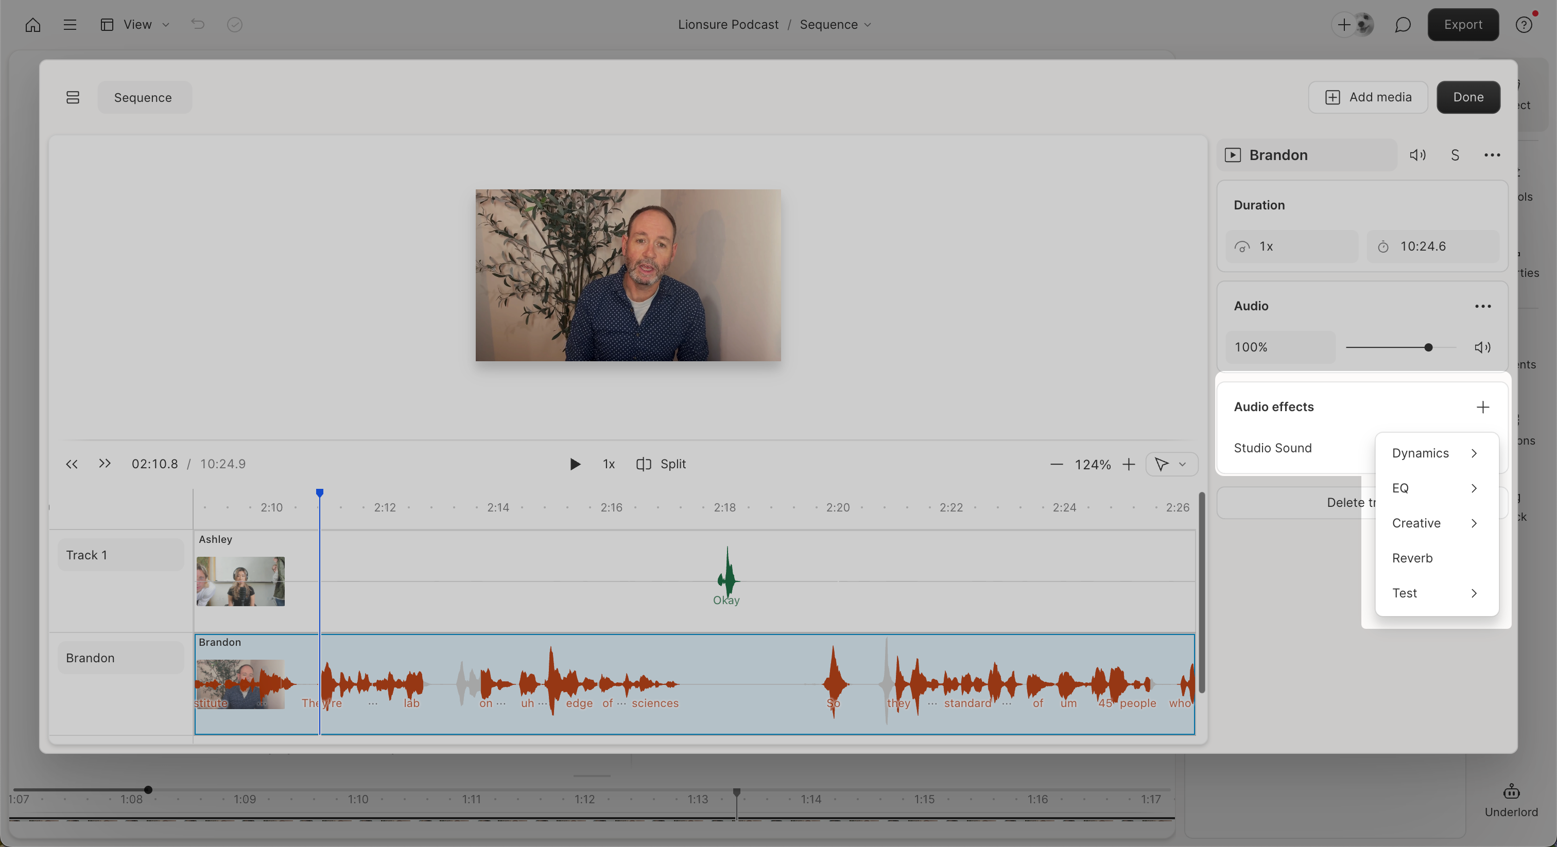
Task: Click Done to finish editing
Action: 1468,97
